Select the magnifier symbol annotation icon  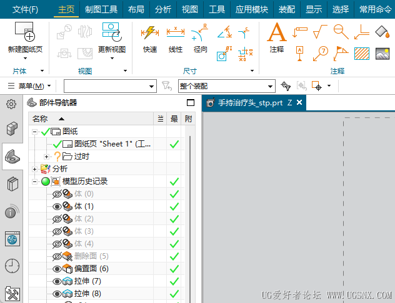(x=341, y=32)
